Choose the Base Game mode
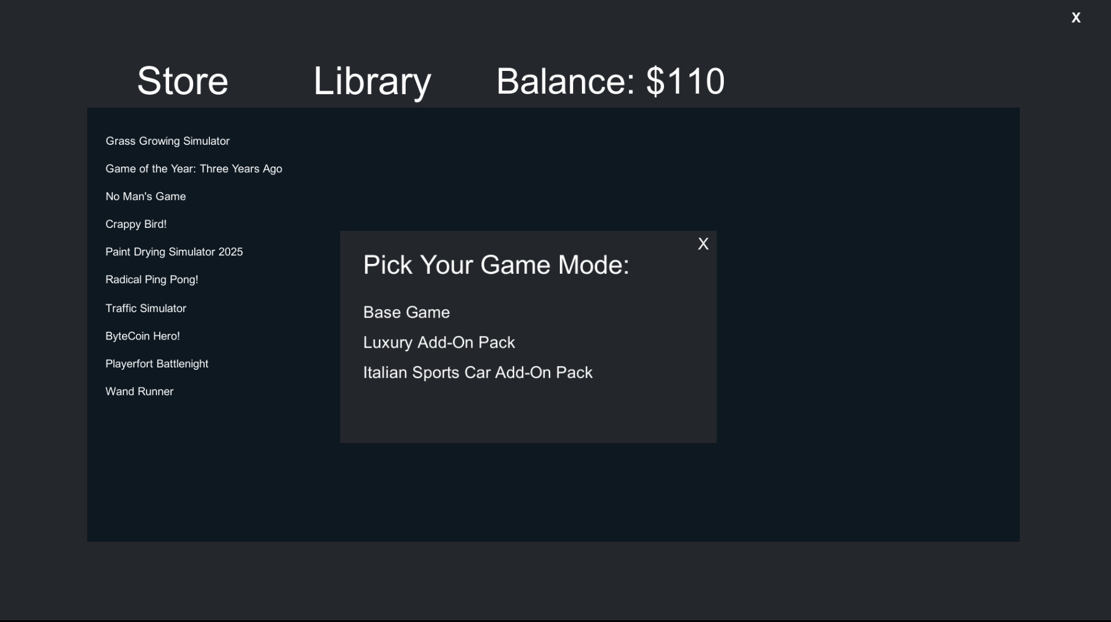The width and height of the screenshot is (1111, 622). tap(406, 312)
